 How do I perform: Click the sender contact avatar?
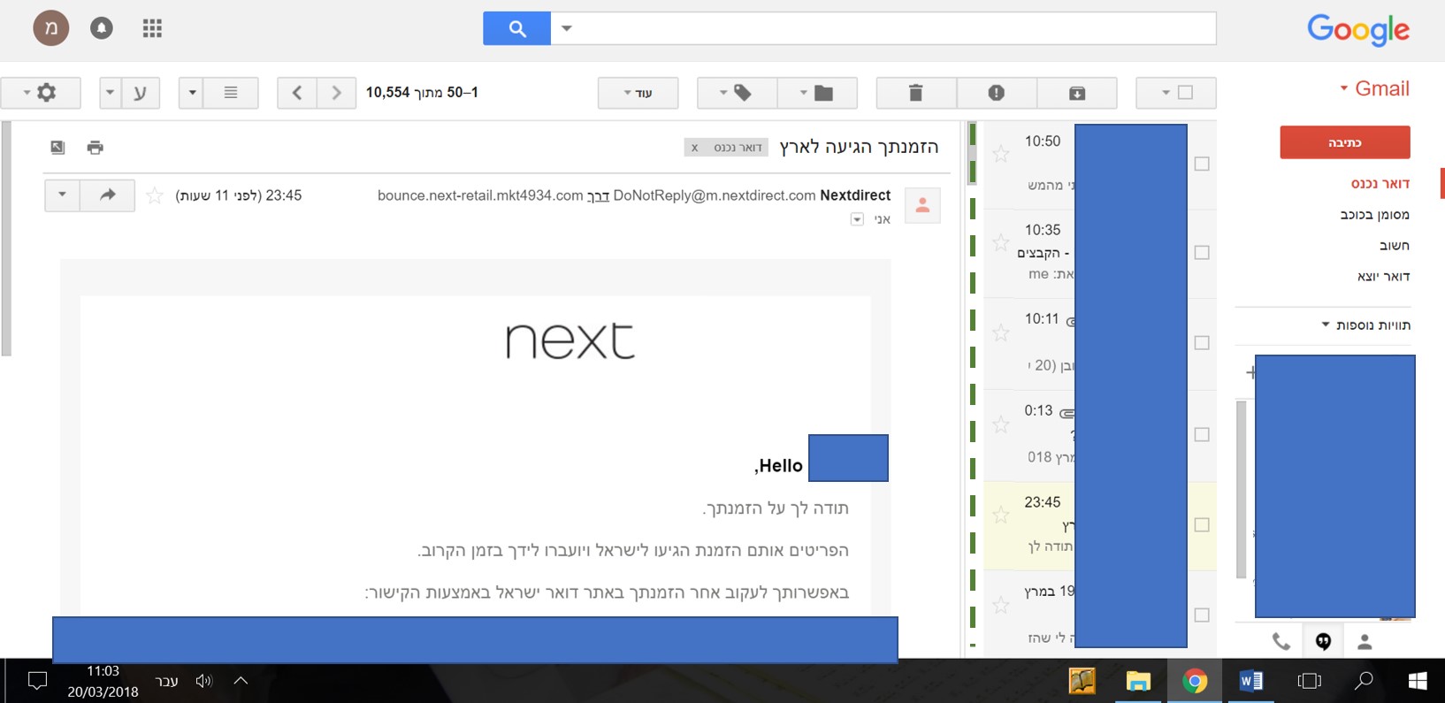[922, 205]
